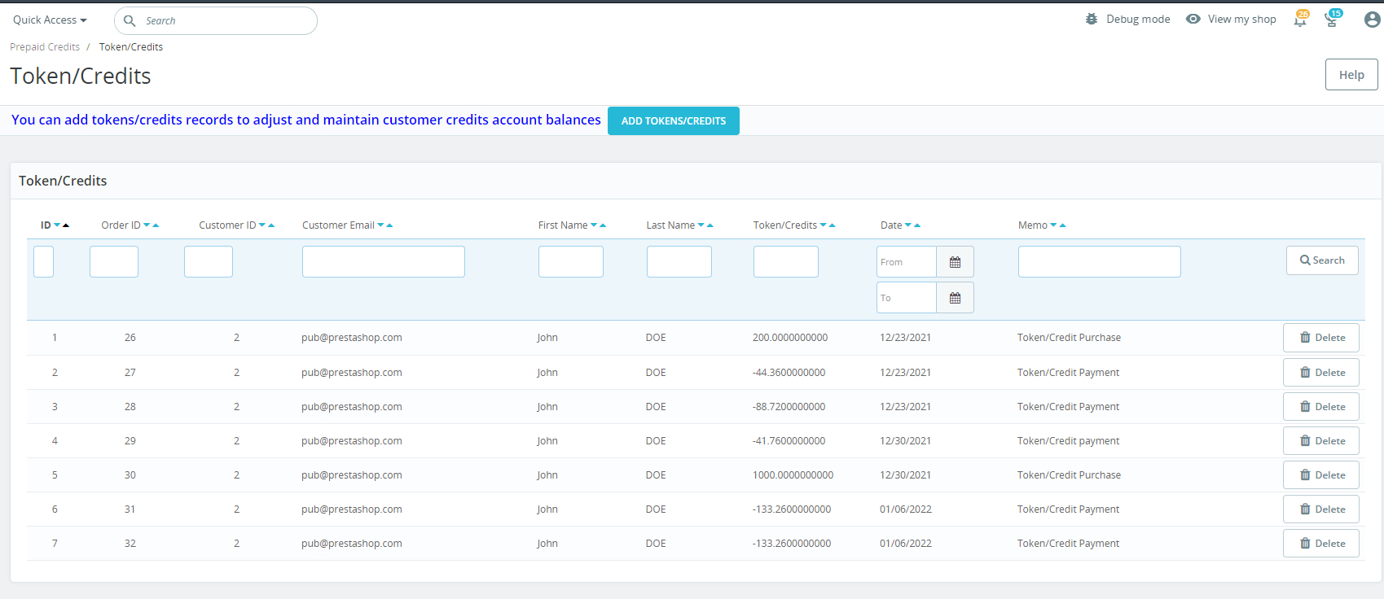Focus the ID filter field
This screenshot has width=1384, height=599.
tap(43, 262)
